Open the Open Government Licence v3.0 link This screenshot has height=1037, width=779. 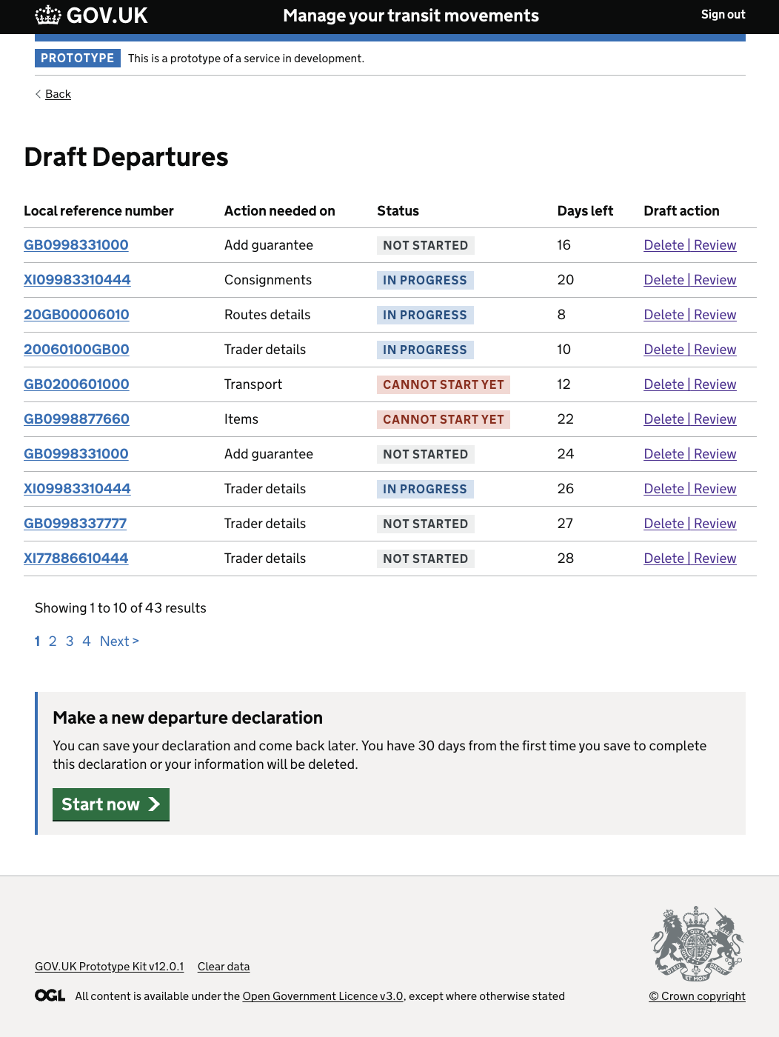coord(323,996)
